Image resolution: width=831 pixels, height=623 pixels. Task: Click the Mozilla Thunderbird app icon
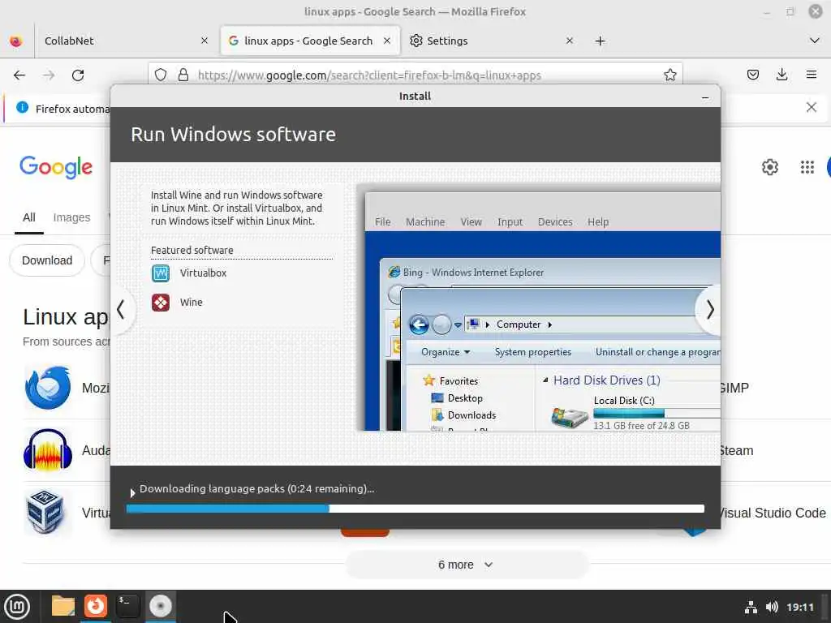[x=48, y=387]
